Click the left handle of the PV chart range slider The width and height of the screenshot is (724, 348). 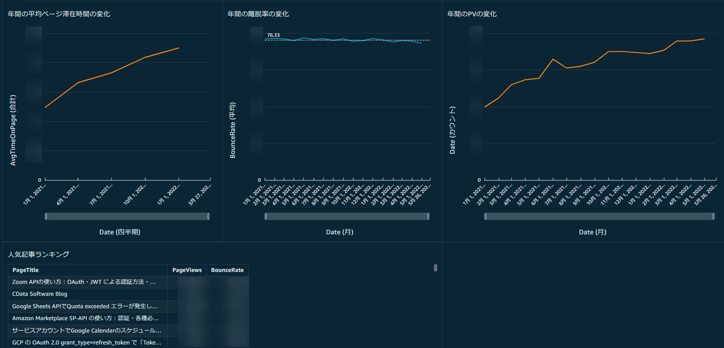[x=486, y=216]
